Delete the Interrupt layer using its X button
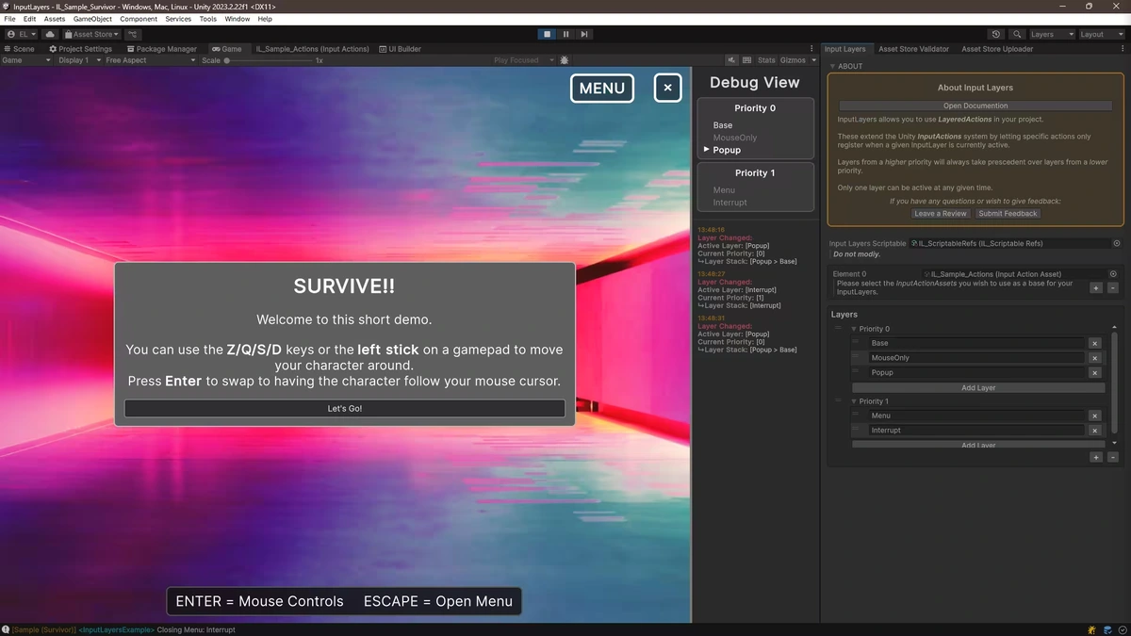 tap(1094, 431)
